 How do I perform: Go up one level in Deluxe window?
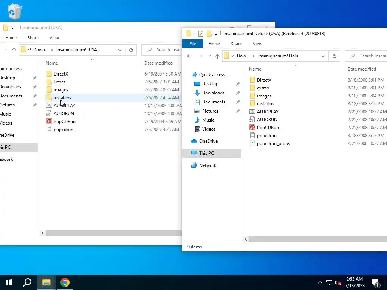tap(217, 56)
